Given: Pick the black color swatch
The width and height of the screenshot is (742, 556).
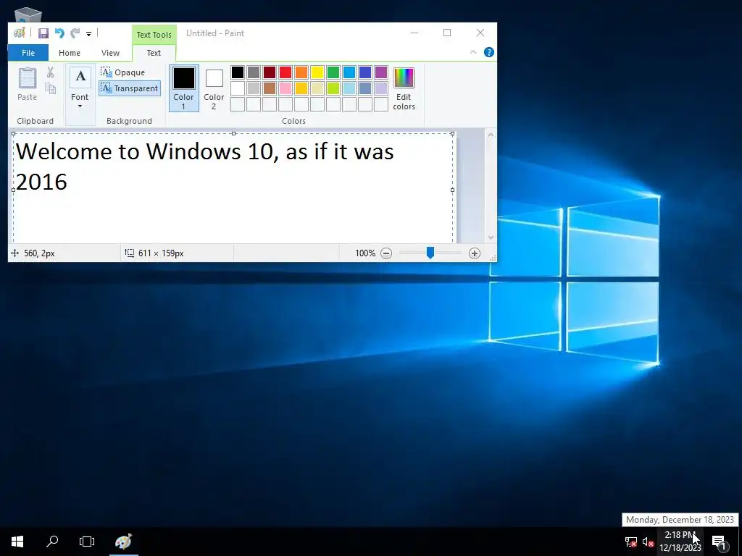Looking at the screenshot, I should click(x=238, y=72).
